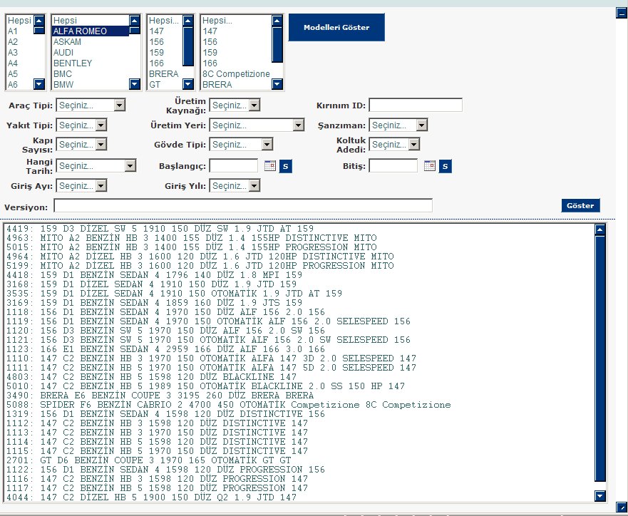Click the Modelleri Göster button
This screenshot has width=628, height=516.
pos(336,27)
